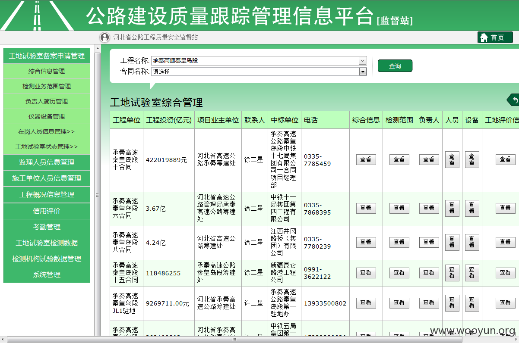Open 施工单位人员信息管理 menu
The image size is (519, 343).
pos(47,178)
